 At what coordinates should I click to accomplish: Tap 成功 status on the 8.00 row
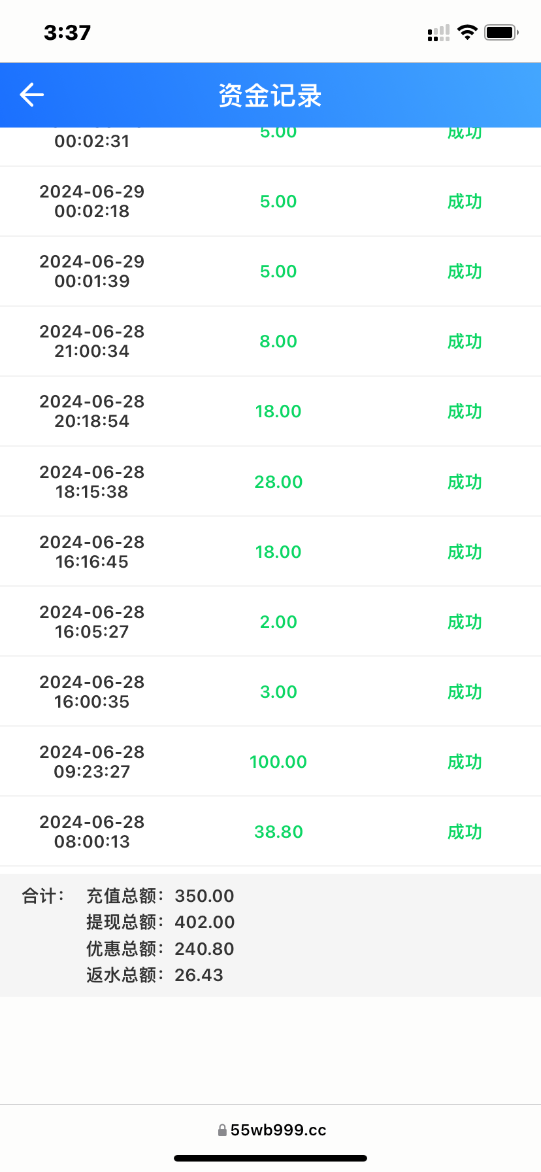tap(465, 341)
